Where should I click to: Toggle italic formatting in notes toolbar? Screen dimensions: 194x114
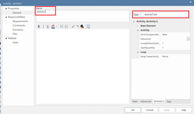(x=43, y=26)
